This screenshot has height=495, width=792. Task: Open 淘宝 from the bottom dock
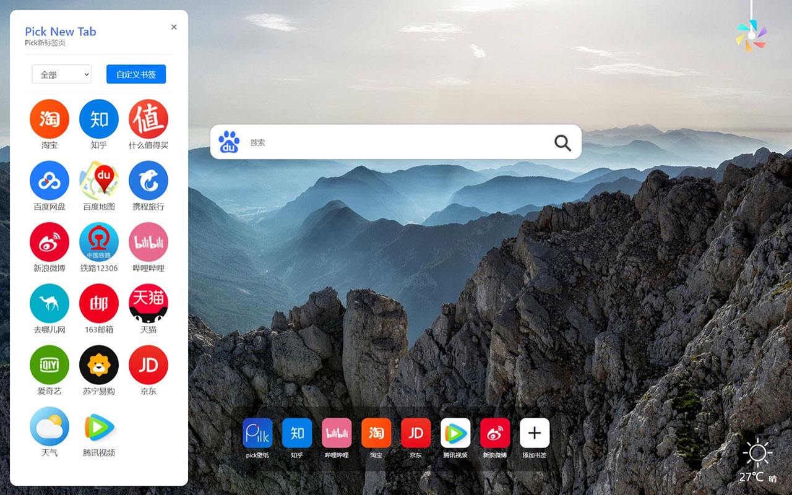tap(376, 433)
